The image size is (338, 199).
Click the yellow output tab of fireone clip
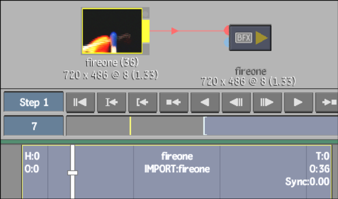click(x=146, y=31)
